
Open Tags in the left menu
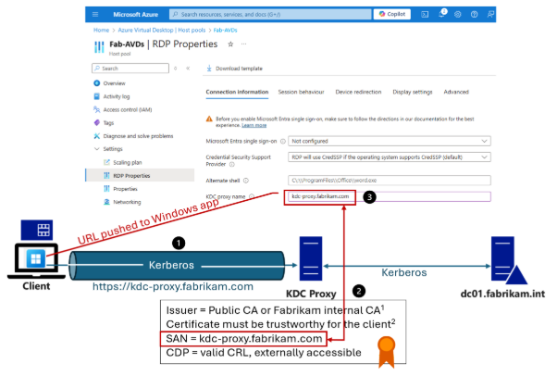108,123
